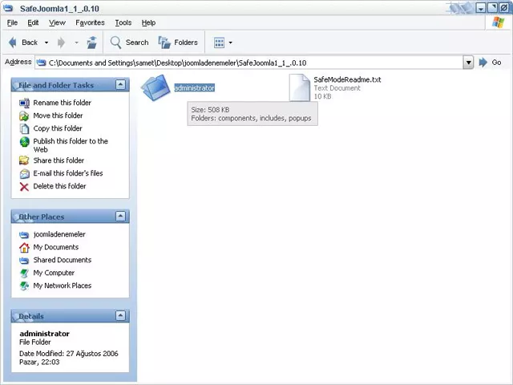Open the File menu
This screenshot has width=513, height=385.
12,22
